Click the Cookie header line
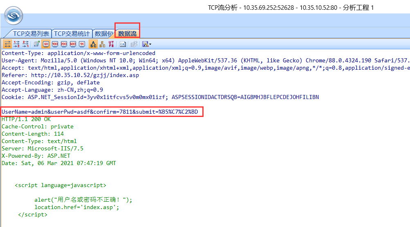 click(x=160, y=97)
